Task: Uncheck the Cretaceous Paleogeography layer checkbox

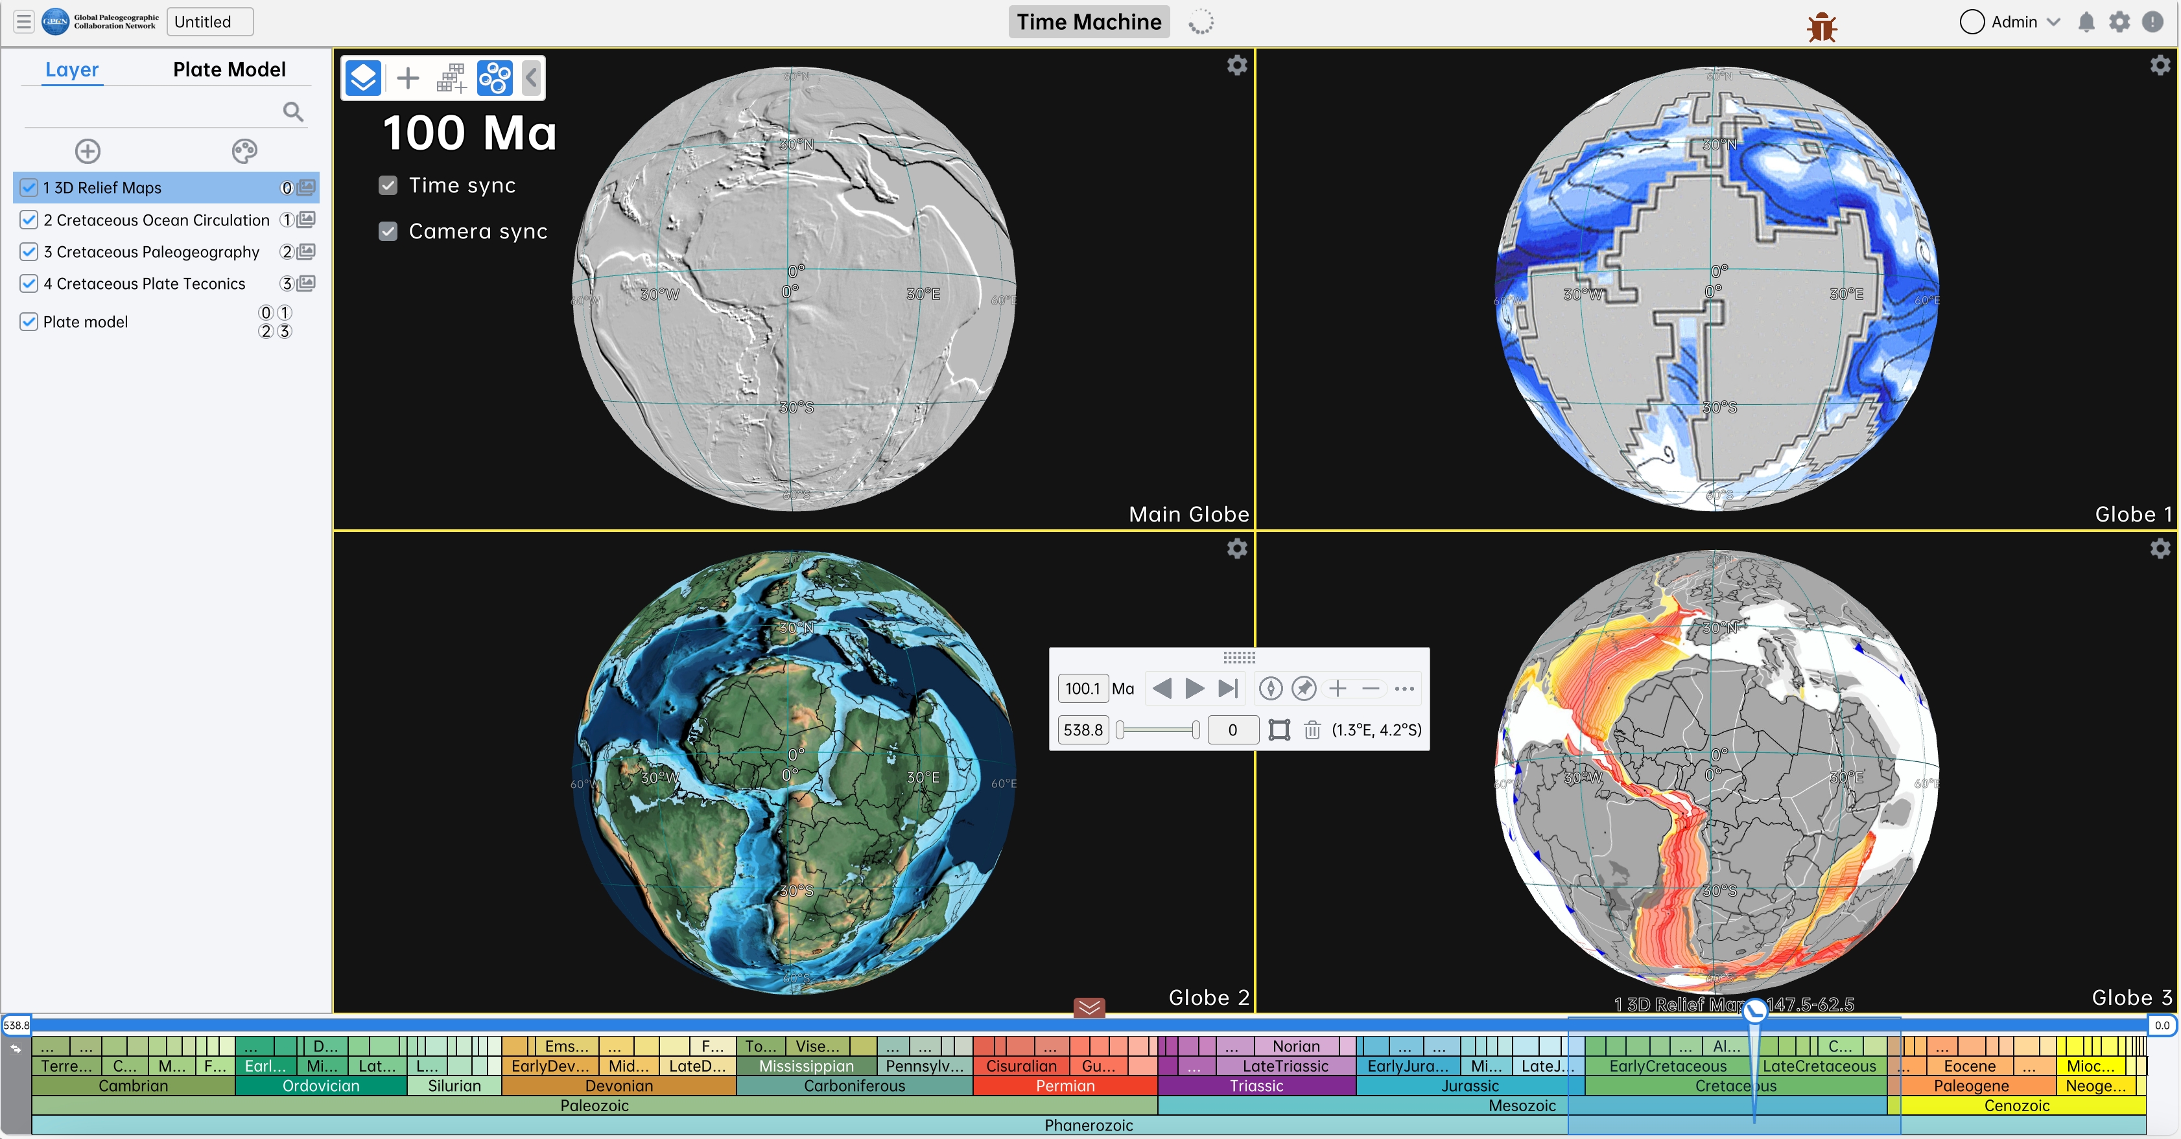Action: (29, 252)
